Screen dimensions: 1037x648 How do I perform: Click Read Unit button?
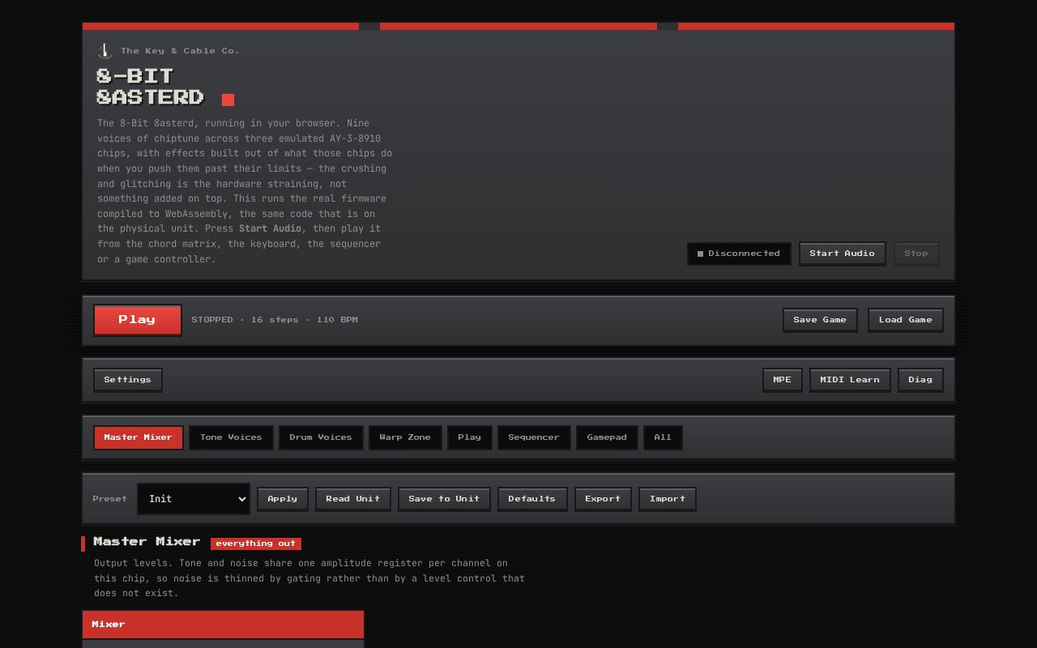[352, 499]
